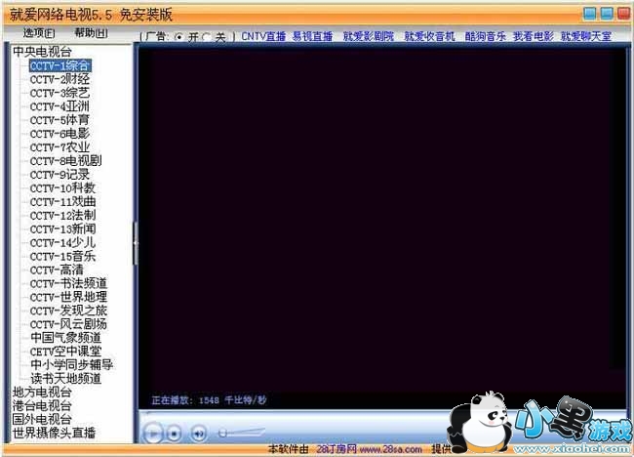Open the CNTV直播 link
This screenshot has width=634, height=457.
263,36
